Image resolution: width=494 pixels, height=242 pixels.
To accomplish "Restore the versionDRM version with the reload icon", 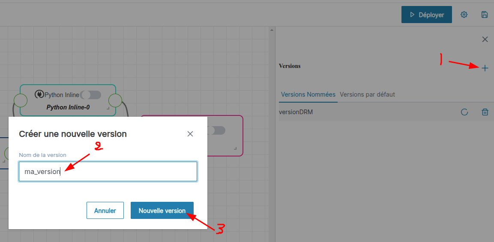I will pos(464,112).
